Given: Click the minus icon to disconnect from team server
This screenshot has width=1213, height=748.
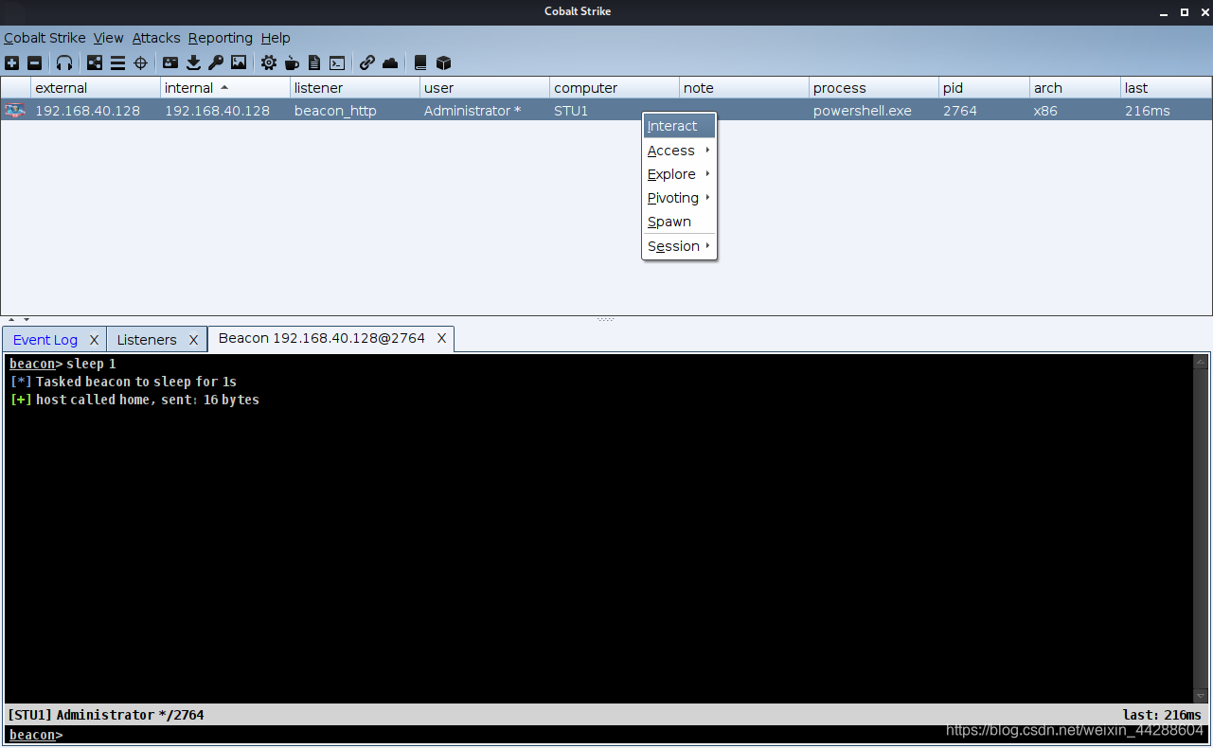Looking at the screenshot, I should pyautogui.click(x=35, y=63).
